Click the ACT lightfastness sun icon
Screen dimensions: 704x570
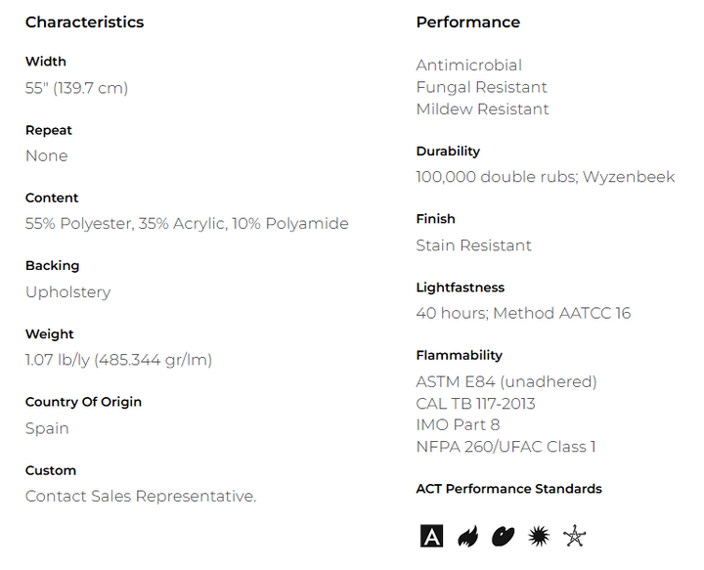coord(539,536)
